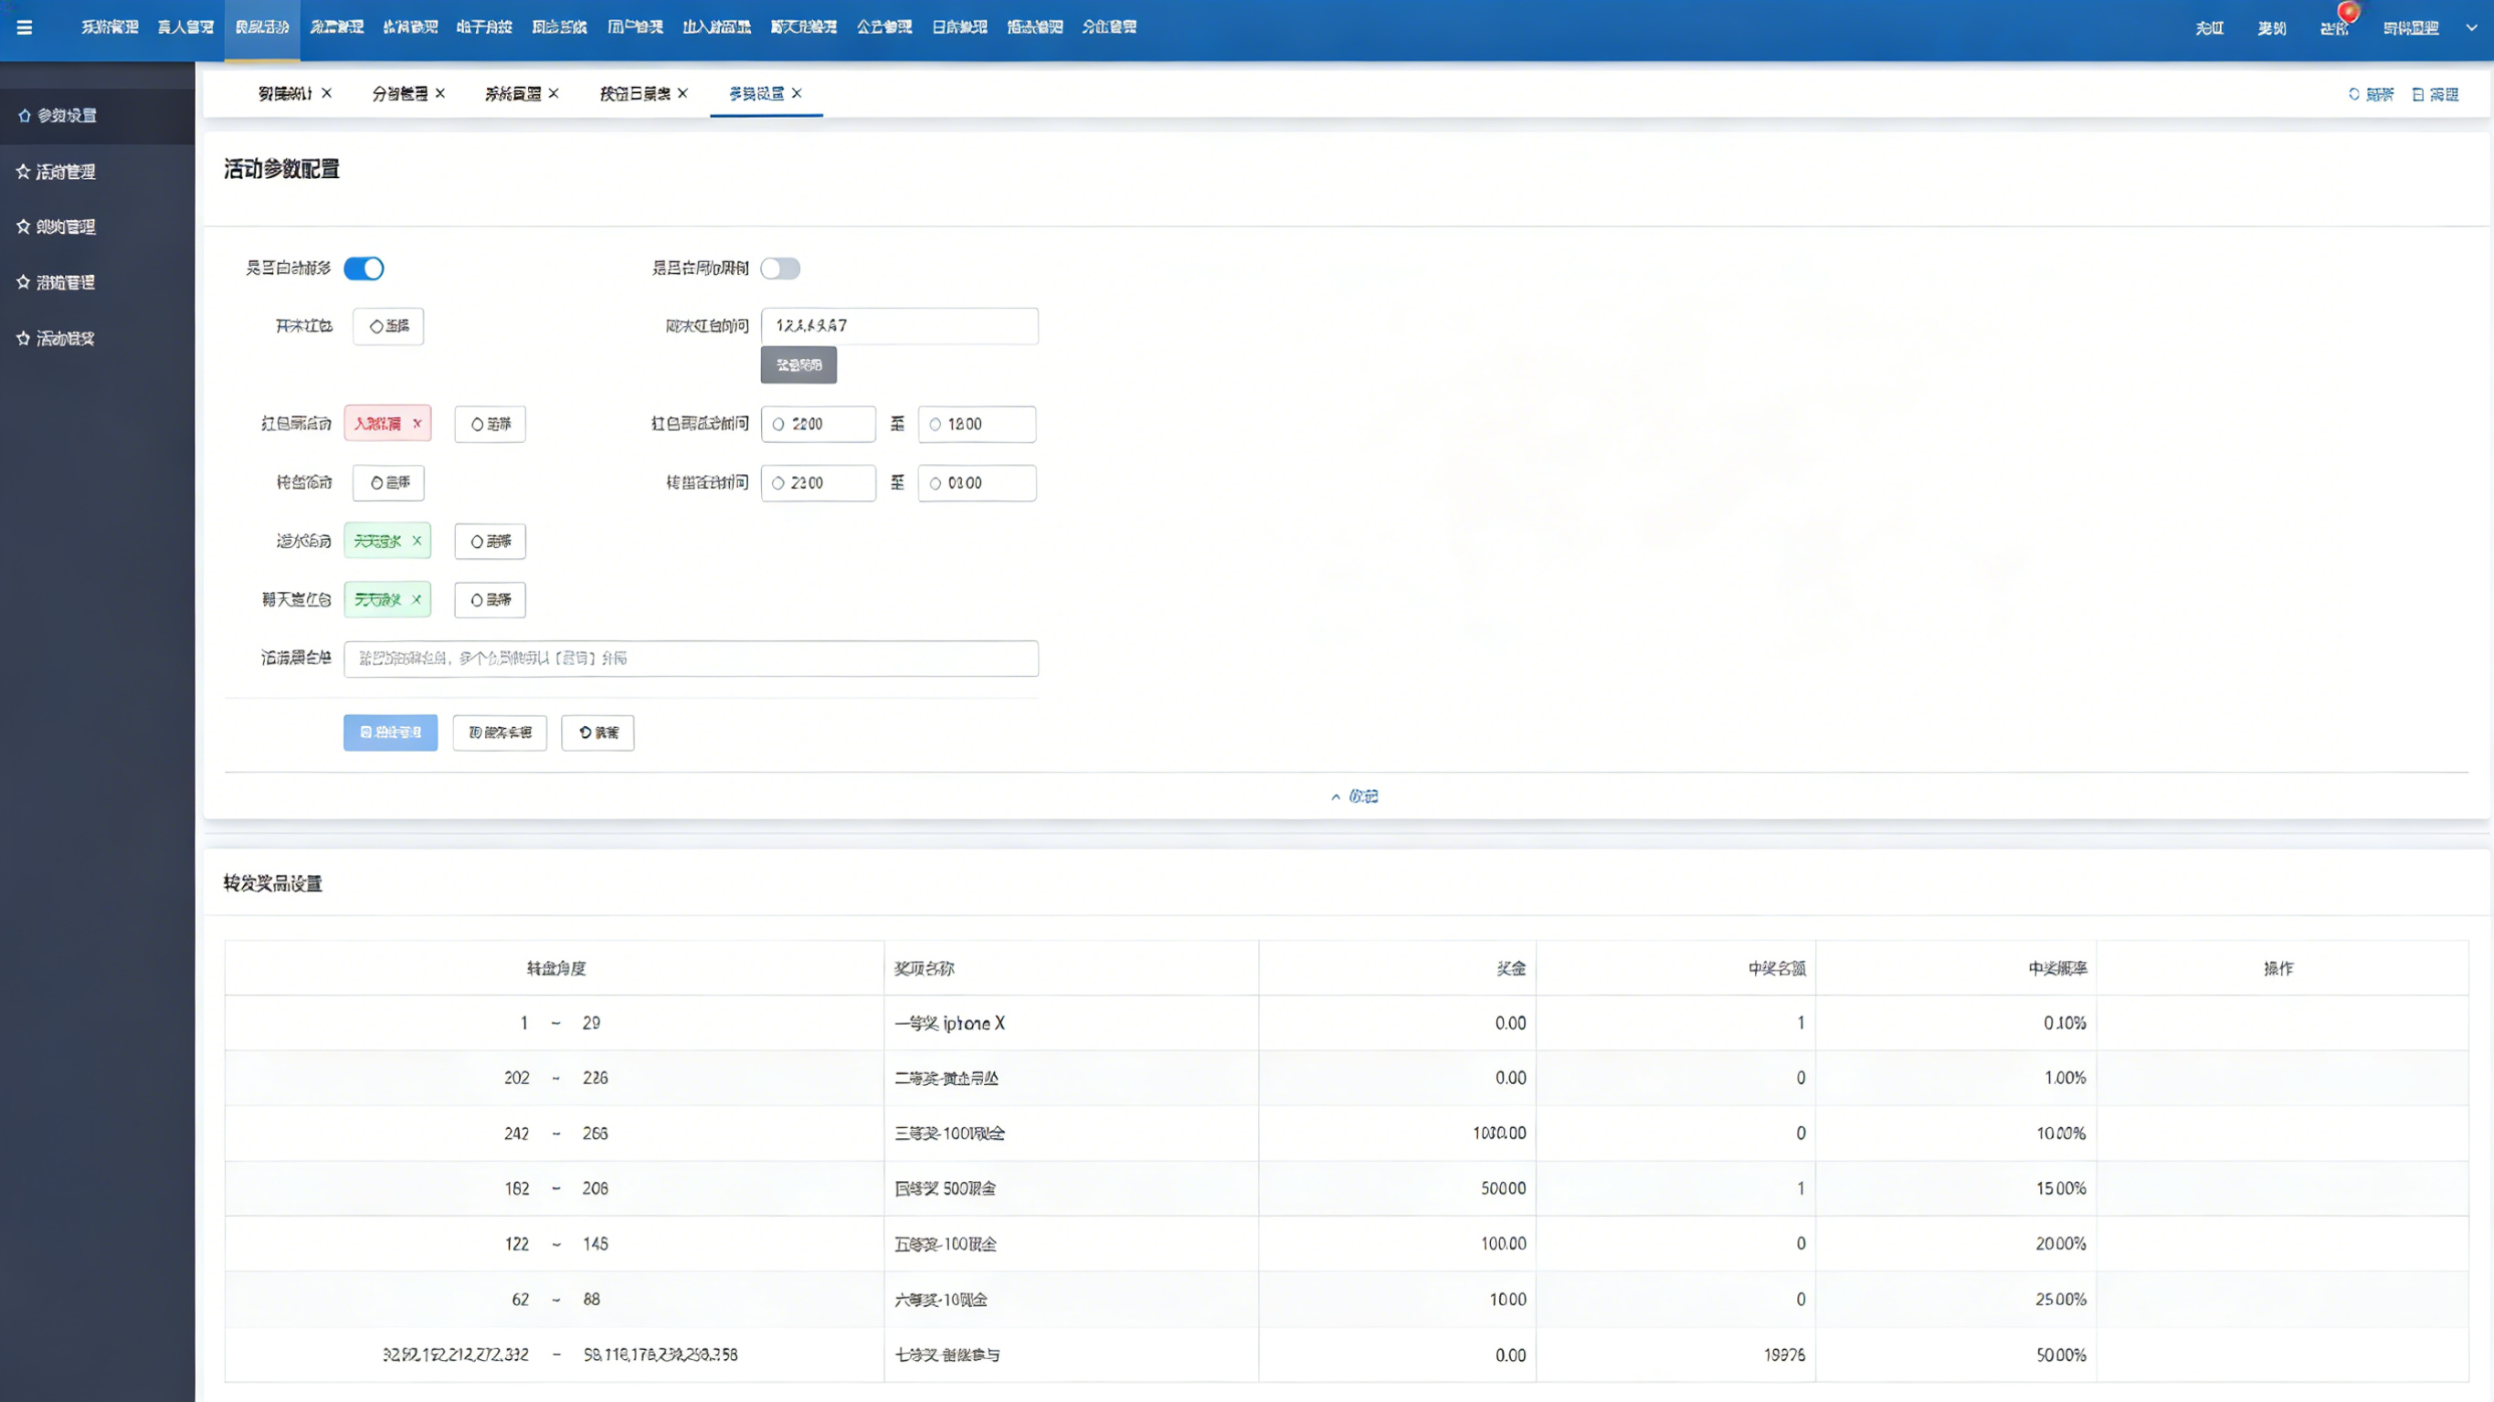
Task: Click the reset button with circular arrow
Action: pyautogui.click(x=597, y=733)
